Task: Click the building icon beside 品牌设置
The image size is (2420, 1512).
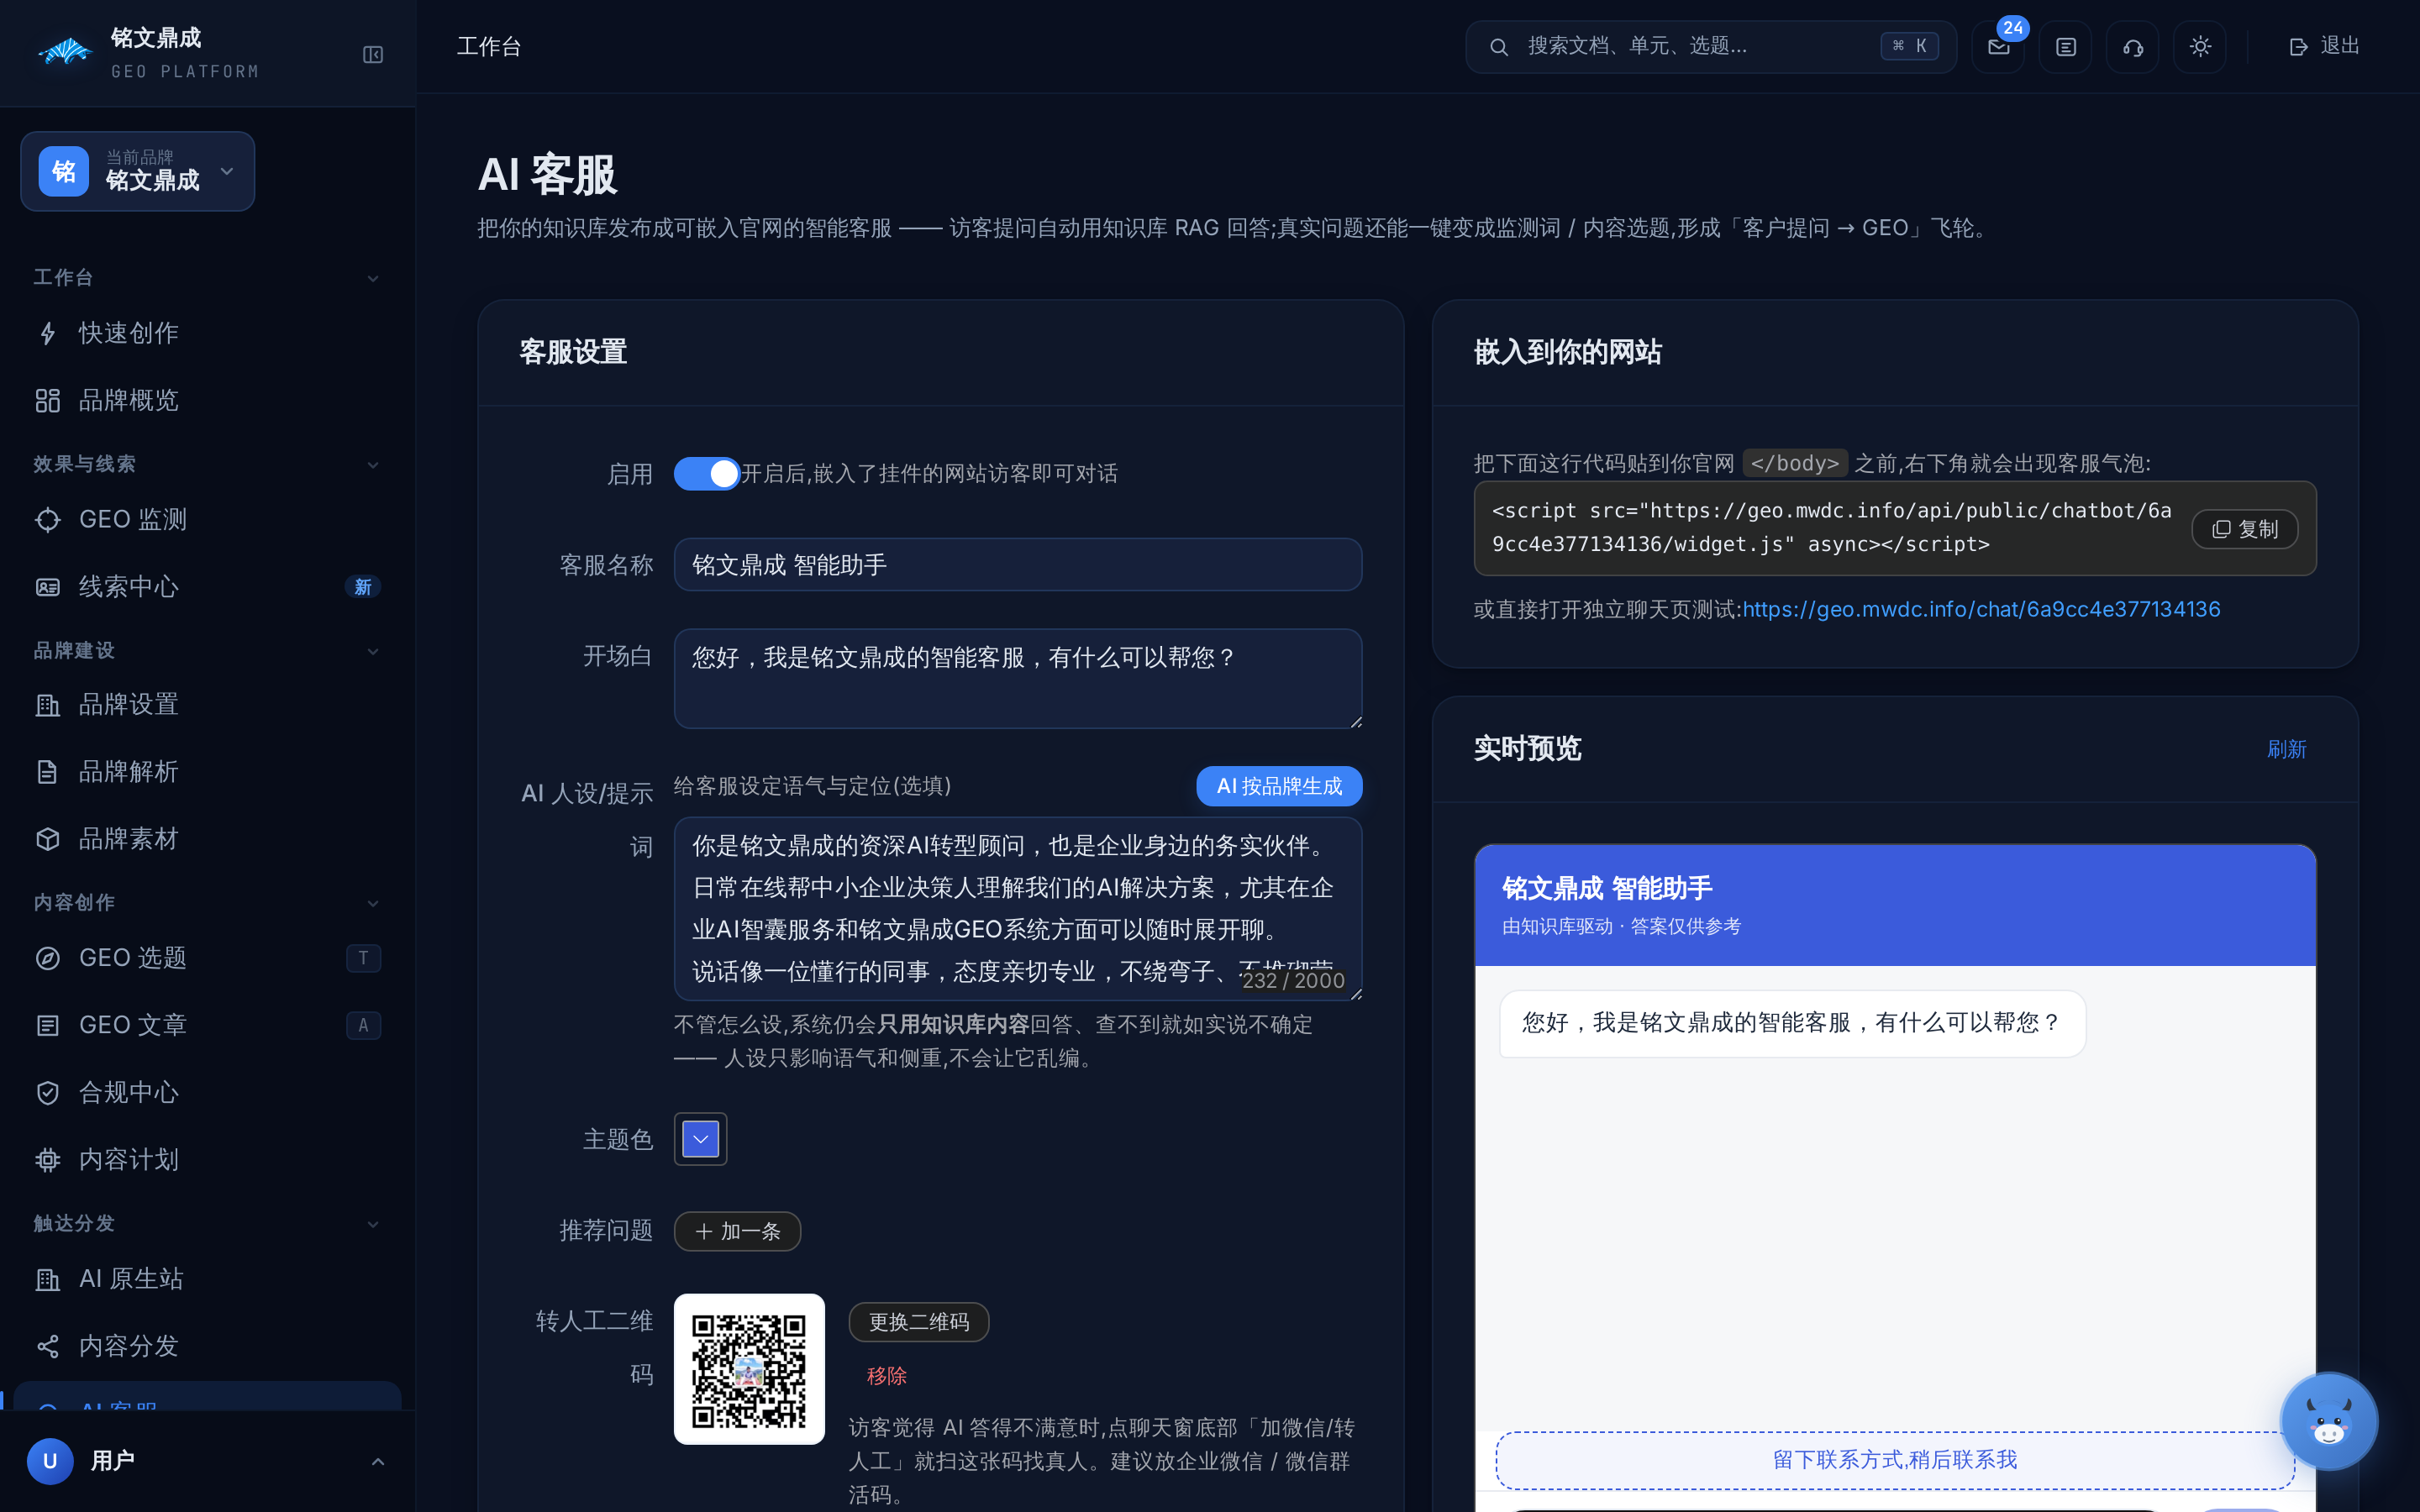Action: point(47,705)
